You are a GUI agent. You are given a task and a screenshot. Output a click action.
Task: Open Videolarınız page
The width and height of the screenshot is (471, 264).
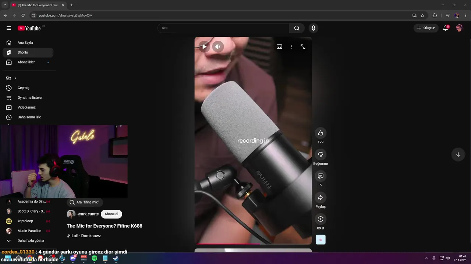click(x=28, y=107)
